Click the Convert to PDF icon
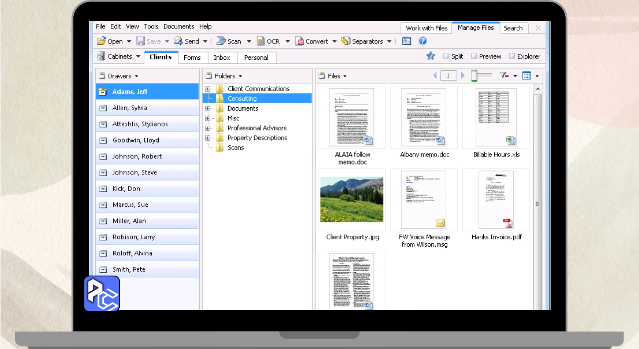This screenshot has height=349, width=639. (300, 41)
